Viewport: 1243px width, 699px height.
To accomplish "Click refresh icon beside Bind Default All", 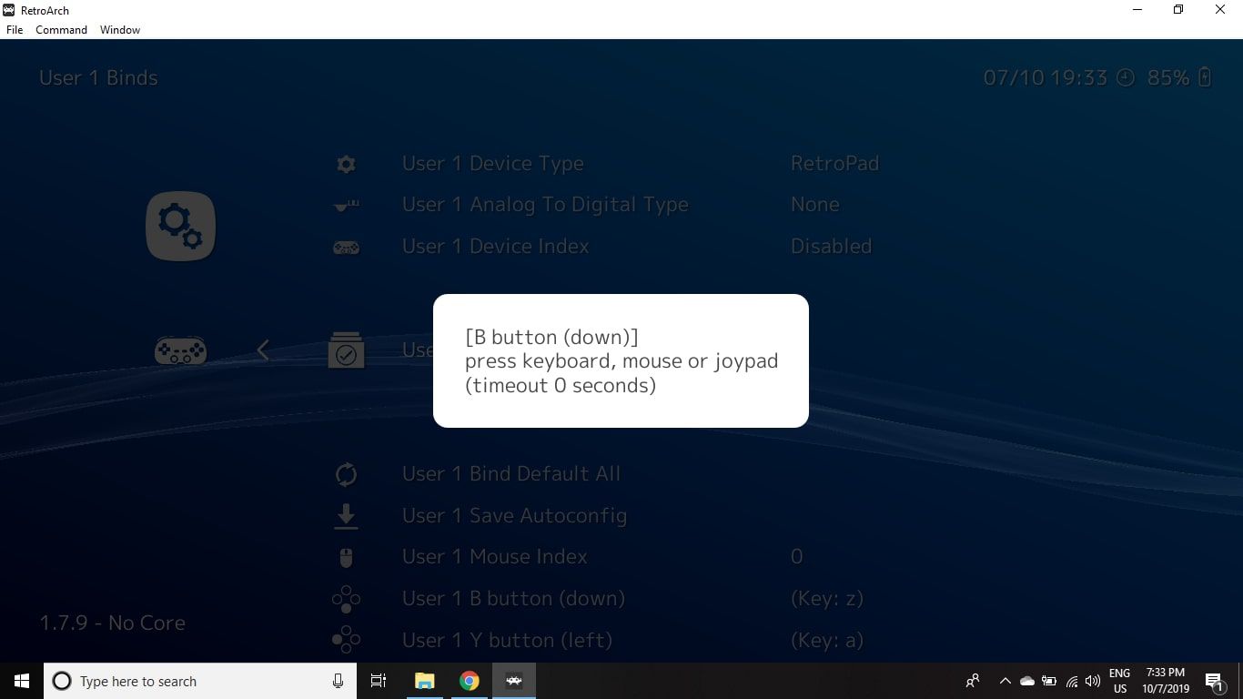I will [x=346, y=474].
